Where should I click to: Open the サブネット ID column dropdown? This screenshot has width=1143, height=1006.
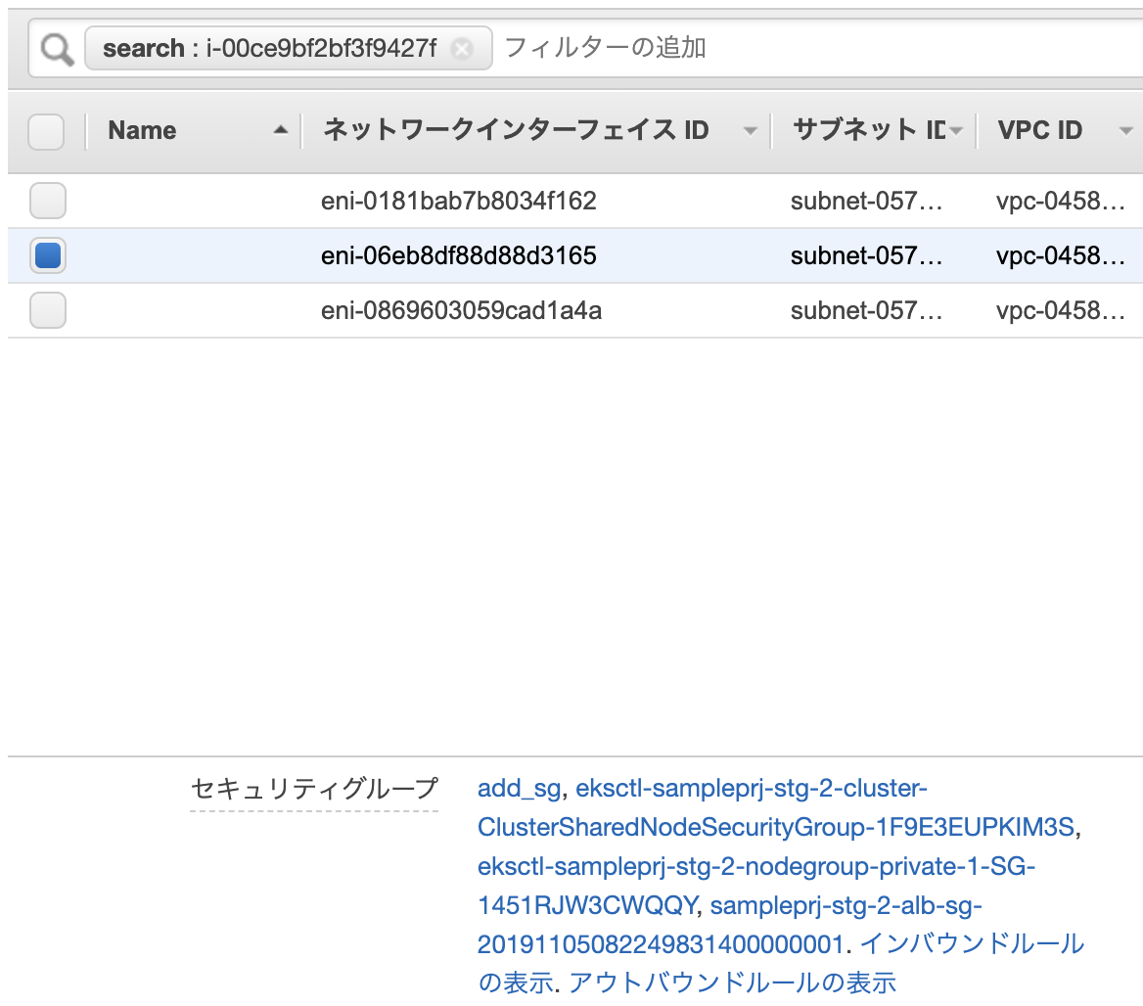tap(956, 130)
